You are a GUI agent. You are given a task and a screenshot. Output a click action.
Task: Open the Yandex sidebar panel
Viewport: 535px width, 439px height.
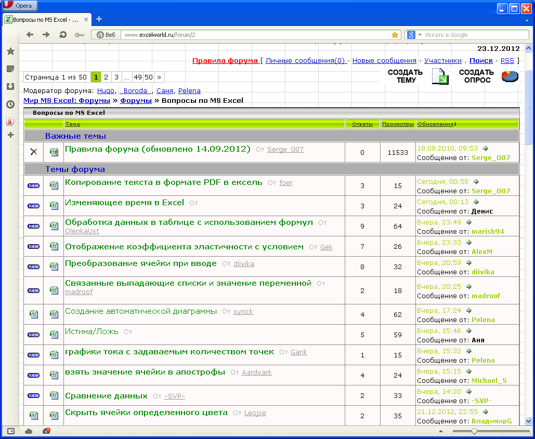(x=10, y=122)
